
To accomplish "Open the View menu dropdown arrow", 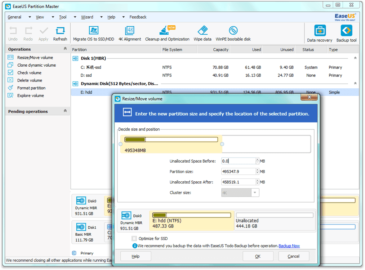I will 53,17.
